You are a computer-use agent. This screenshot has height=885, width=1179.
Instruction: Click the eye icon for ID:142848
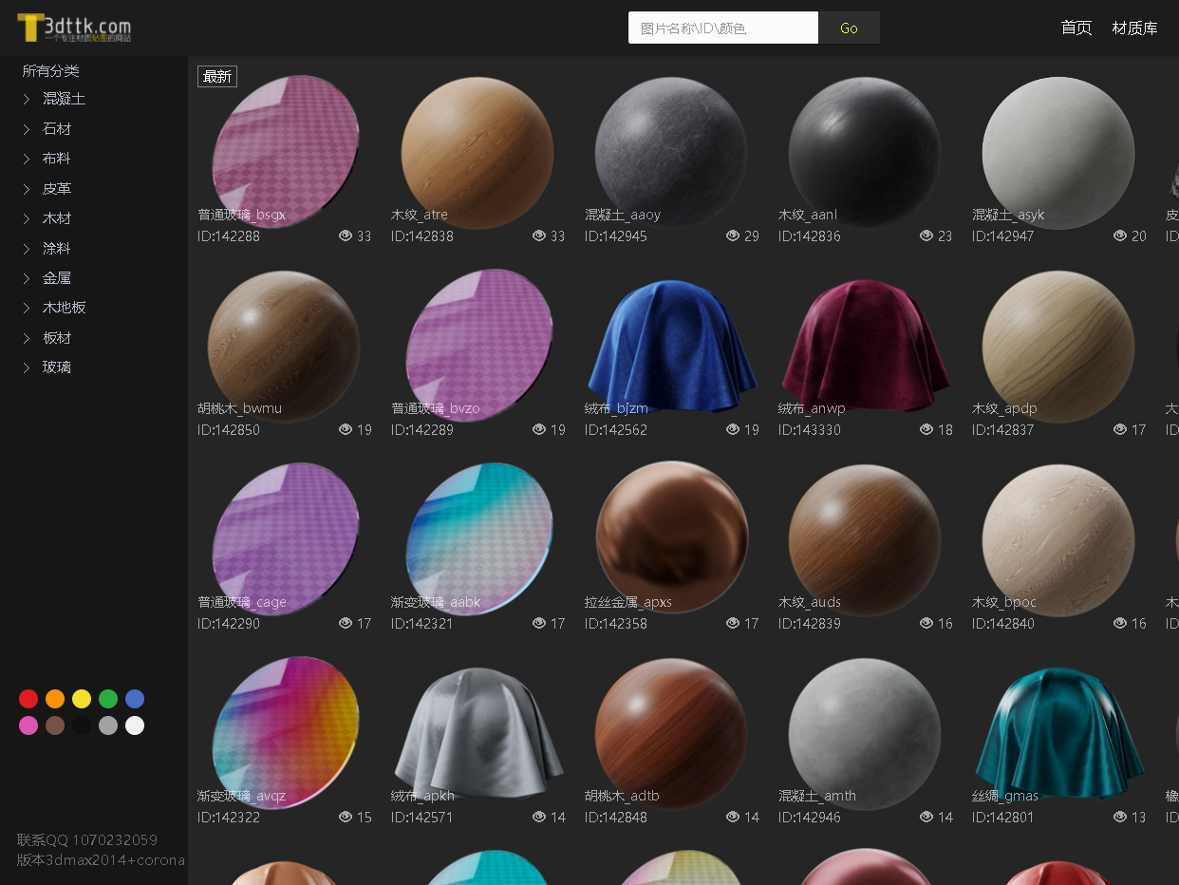(733, 817)
